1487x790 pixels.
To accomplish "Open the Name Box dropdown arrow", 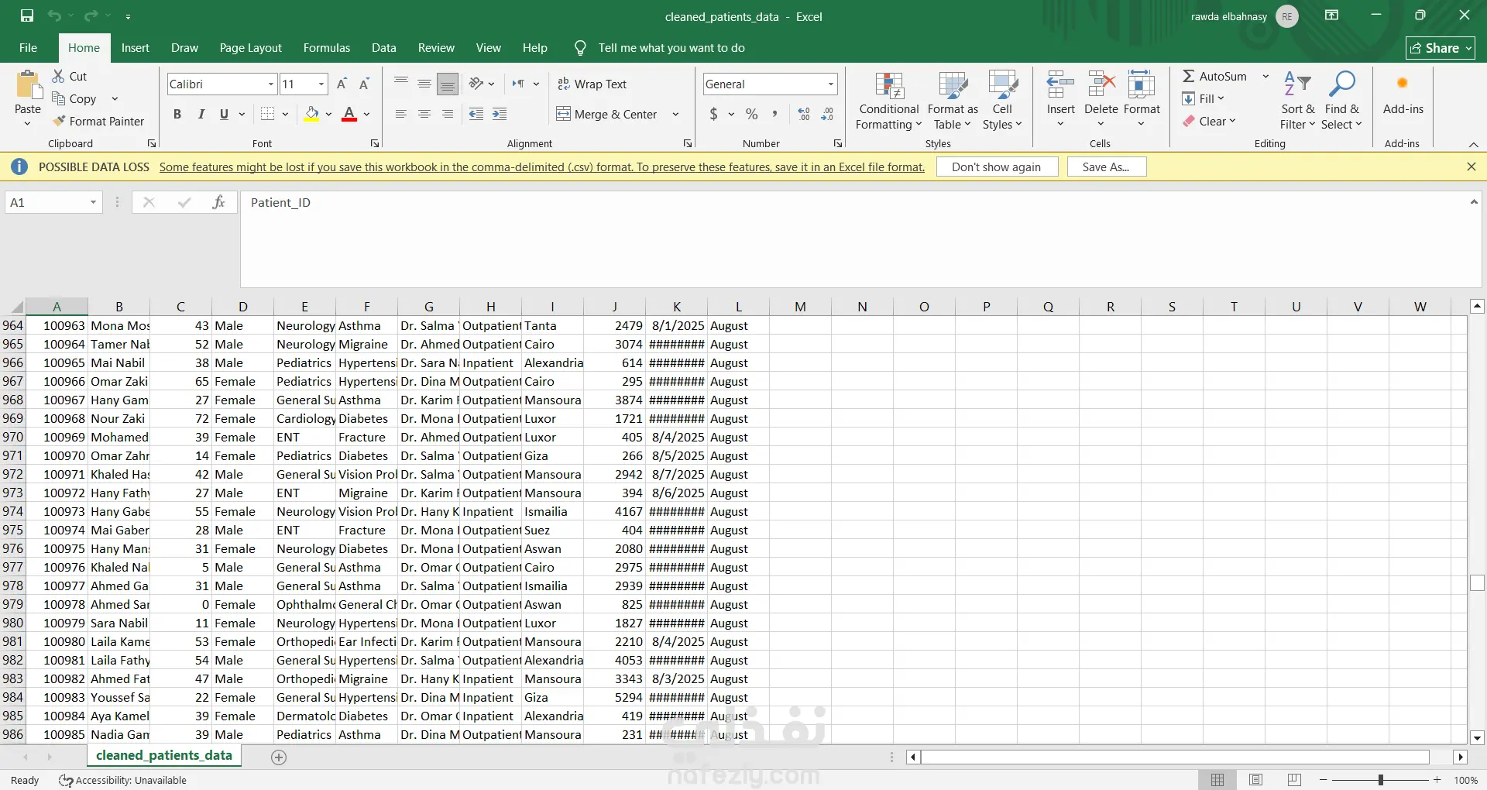I will point(93,202).
